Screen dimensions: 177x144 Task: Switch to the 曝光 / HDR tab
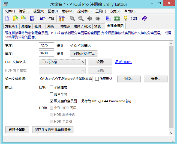(82, 27)
